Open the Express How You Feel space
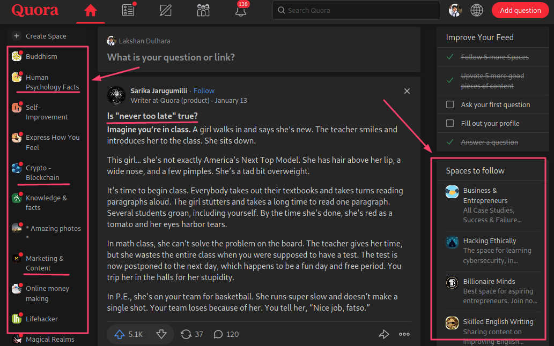 coord(53,142)
